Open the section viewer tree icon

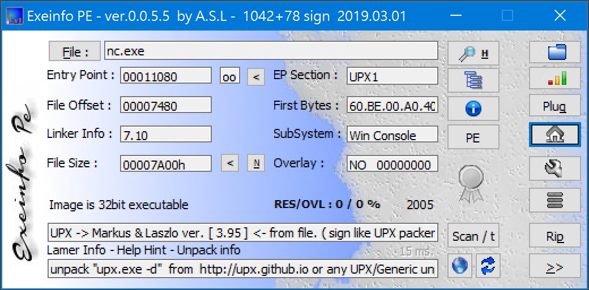(473, 80)
